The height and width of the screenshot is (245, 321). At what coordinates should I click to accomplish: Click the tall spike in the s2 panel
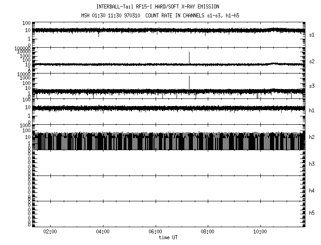point(189,57)
